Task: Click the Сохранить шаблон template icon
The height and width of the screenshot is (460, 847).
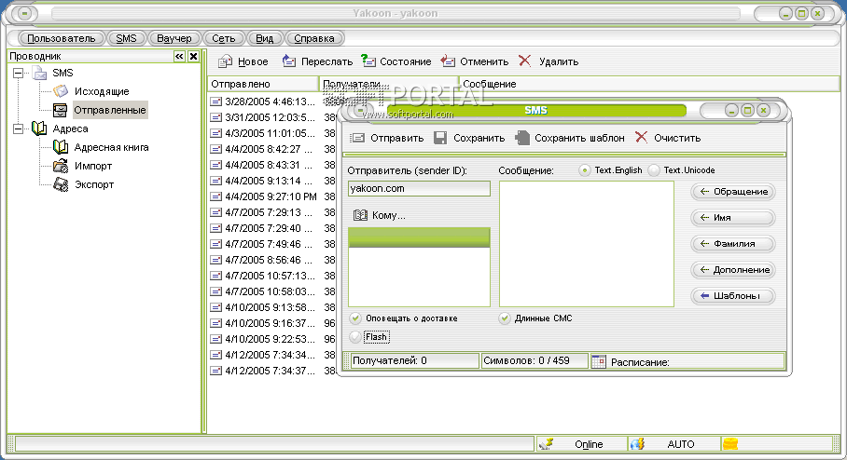Action: point(521,138)
